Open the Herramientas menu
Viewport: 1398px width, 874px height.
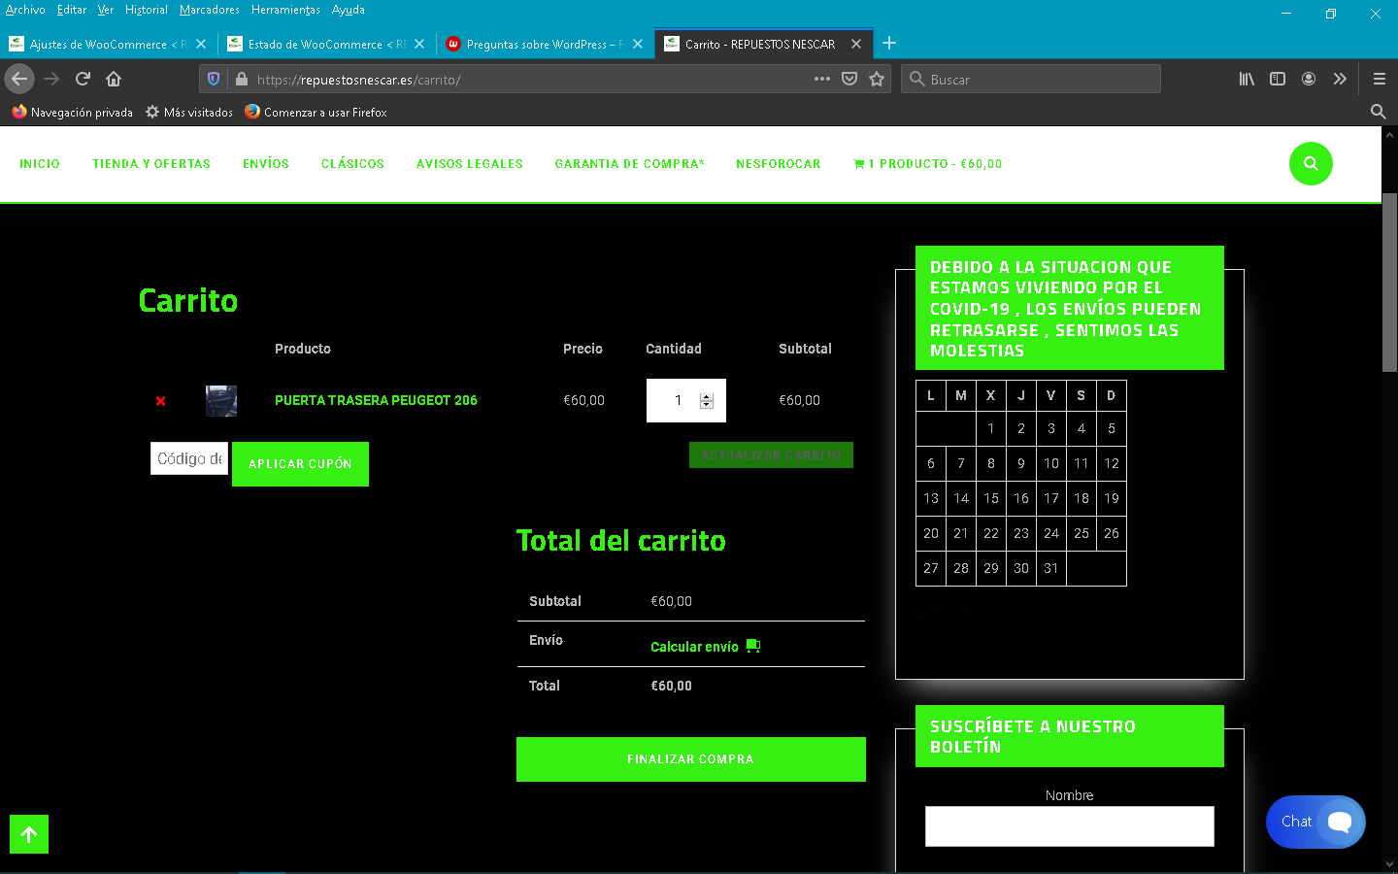pos(285,10)
